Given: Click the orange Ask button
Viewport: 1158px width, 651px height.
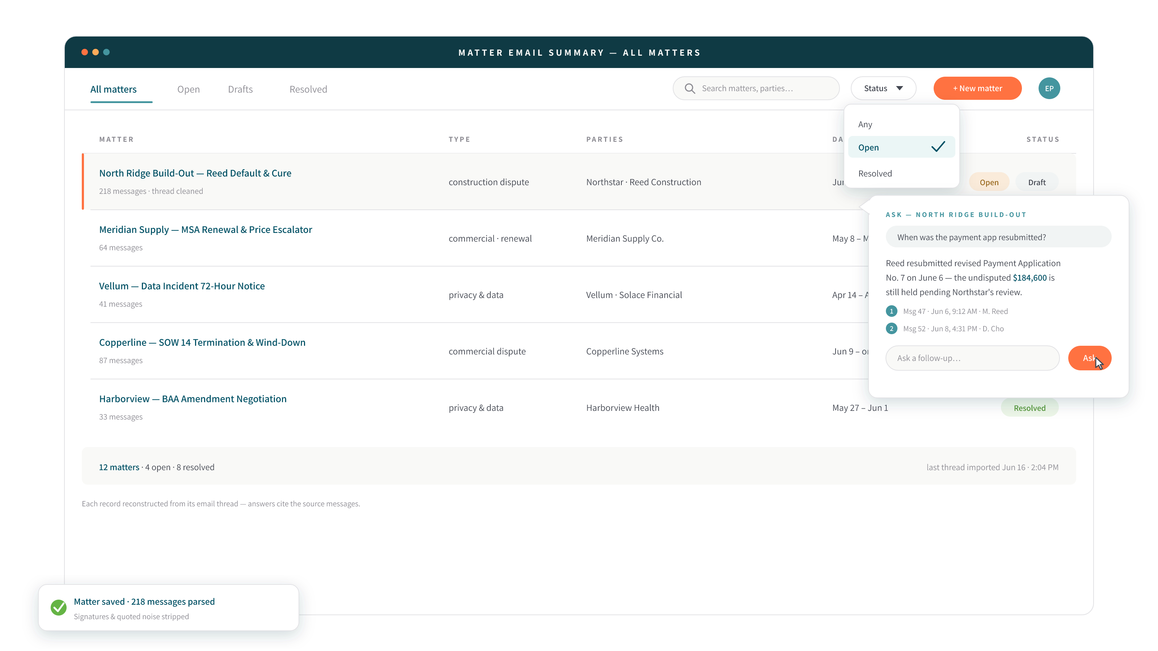Looking at the screenshot, I should (1089, 358).
